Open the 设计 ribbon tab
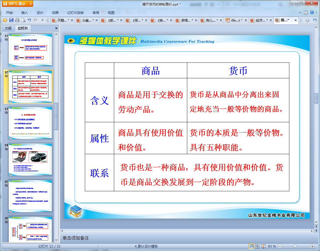The image size is (320, 251). pyautogui.click(x=40, y=13)
